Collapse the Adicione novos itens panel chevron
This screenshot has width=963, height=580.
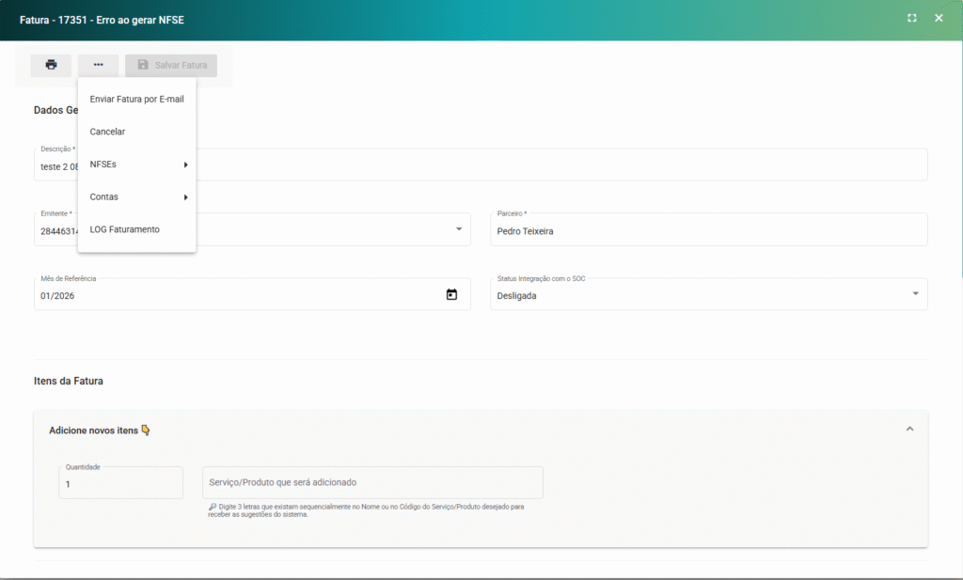(x=909, y=430)
